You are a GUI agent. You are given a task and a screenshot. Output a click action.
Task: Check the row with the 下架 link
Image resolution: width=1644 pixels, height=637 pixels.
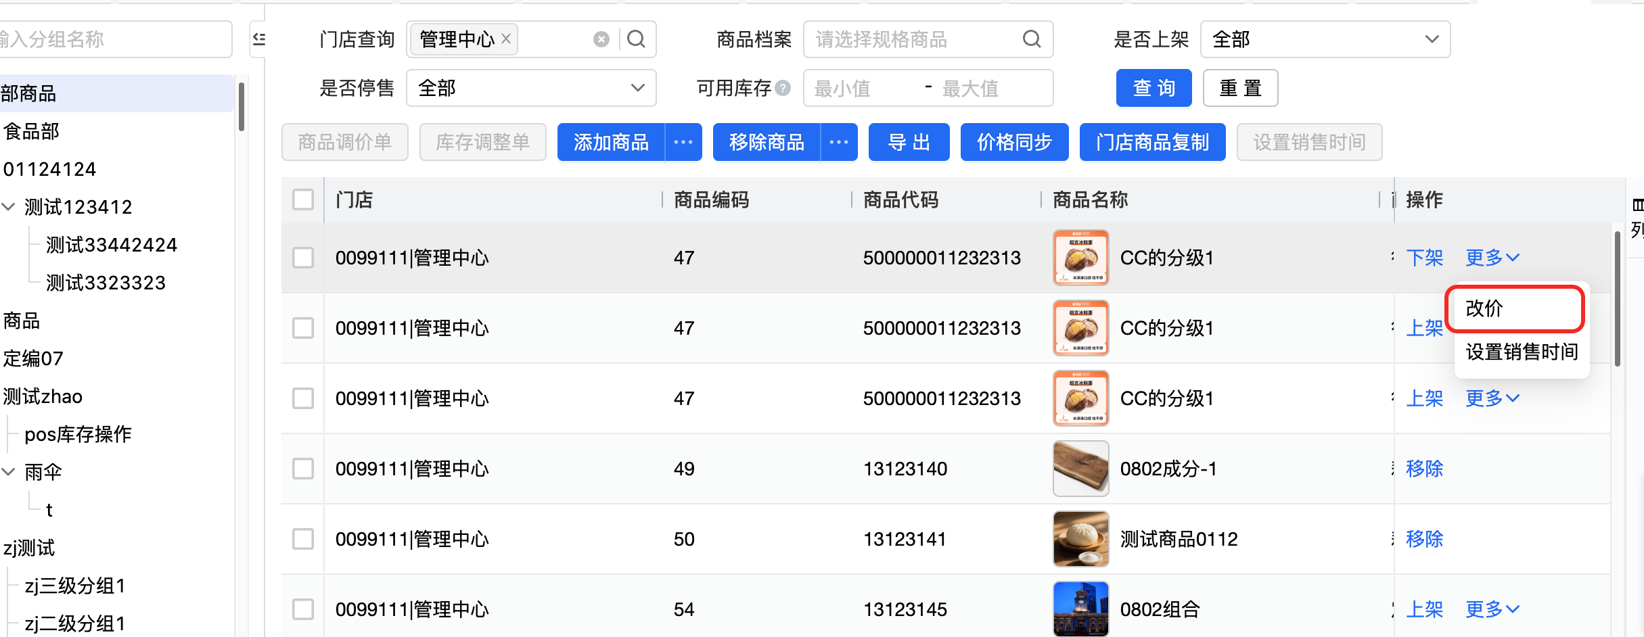pos(303,258)
